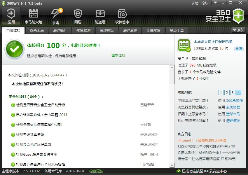Screen dimensions: 248x175
Task: Click the 换肤 skin change button
Action: (238, 30)
